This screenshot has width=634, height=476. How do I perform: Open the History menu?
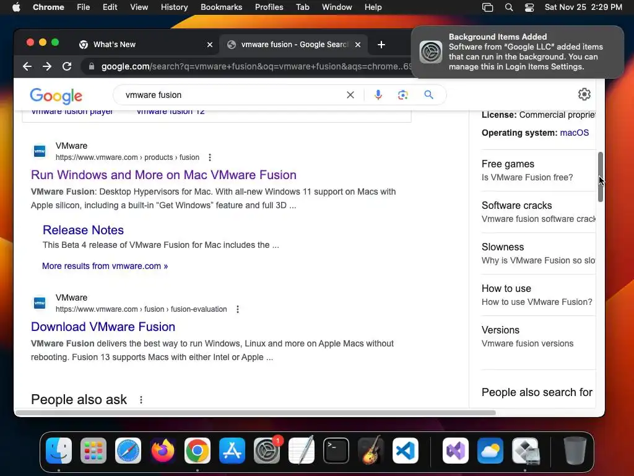pos(174,7)
